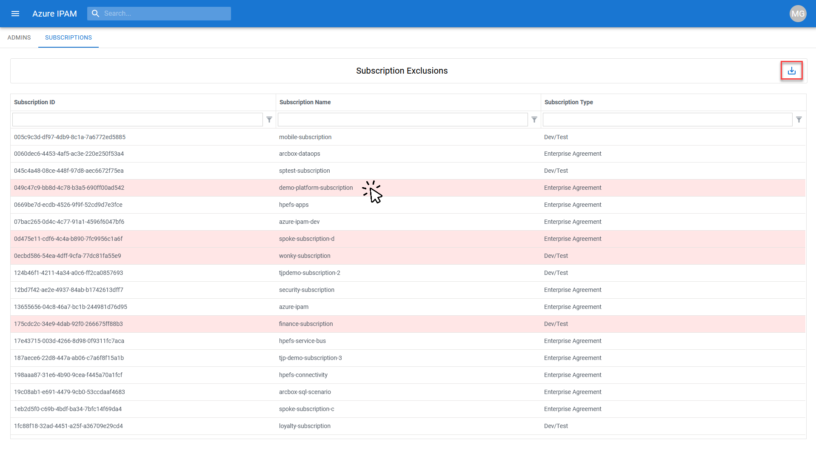
Task: Select the hpefs-connectivity row
Action: pos(408,375)
